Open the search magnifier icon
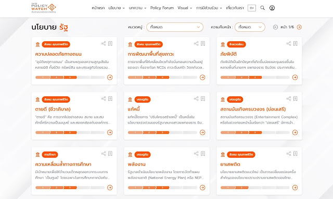The width and height of the screenshot is (333, 199). coord(262,8)
